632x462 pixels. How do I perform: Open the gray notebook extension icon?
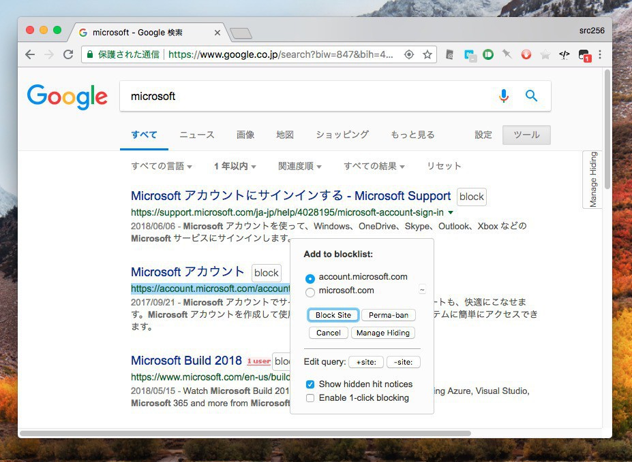coord(449,54)
